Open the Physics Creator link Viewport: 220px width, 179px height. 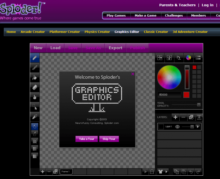tap(97, 32)
